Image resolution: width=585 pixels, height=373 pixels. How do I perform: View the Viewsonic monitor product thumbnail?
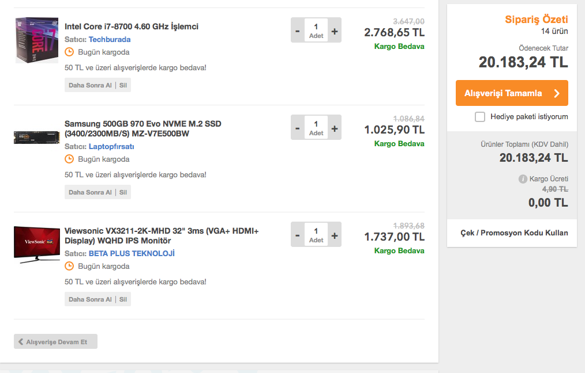[37, 244]
